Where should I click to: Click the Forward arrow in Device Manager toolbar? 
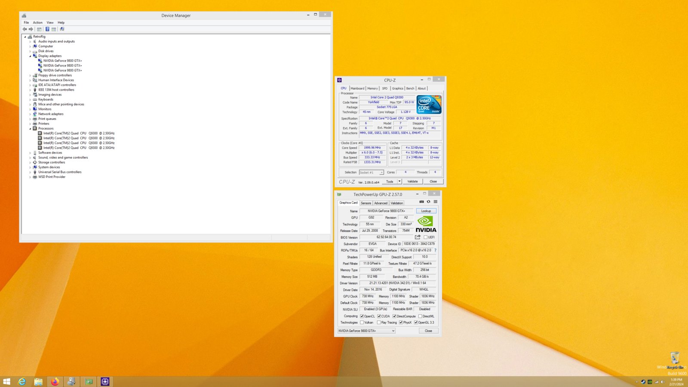click(x=31, y=29)
